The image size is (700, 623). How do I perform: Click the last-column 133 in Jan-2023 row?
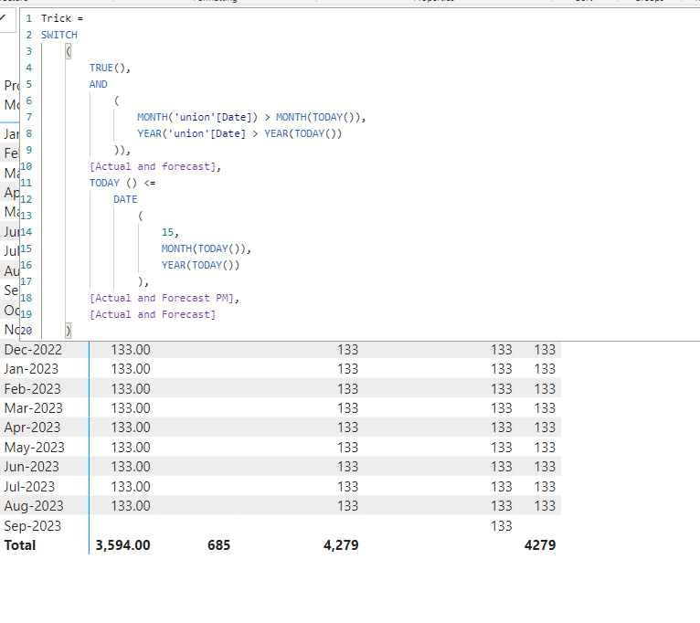pos(545,369)
